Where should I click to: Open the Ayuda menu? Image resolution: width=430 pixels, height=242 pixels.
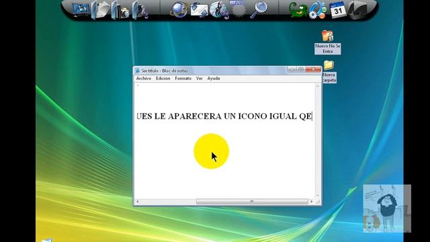214,79
